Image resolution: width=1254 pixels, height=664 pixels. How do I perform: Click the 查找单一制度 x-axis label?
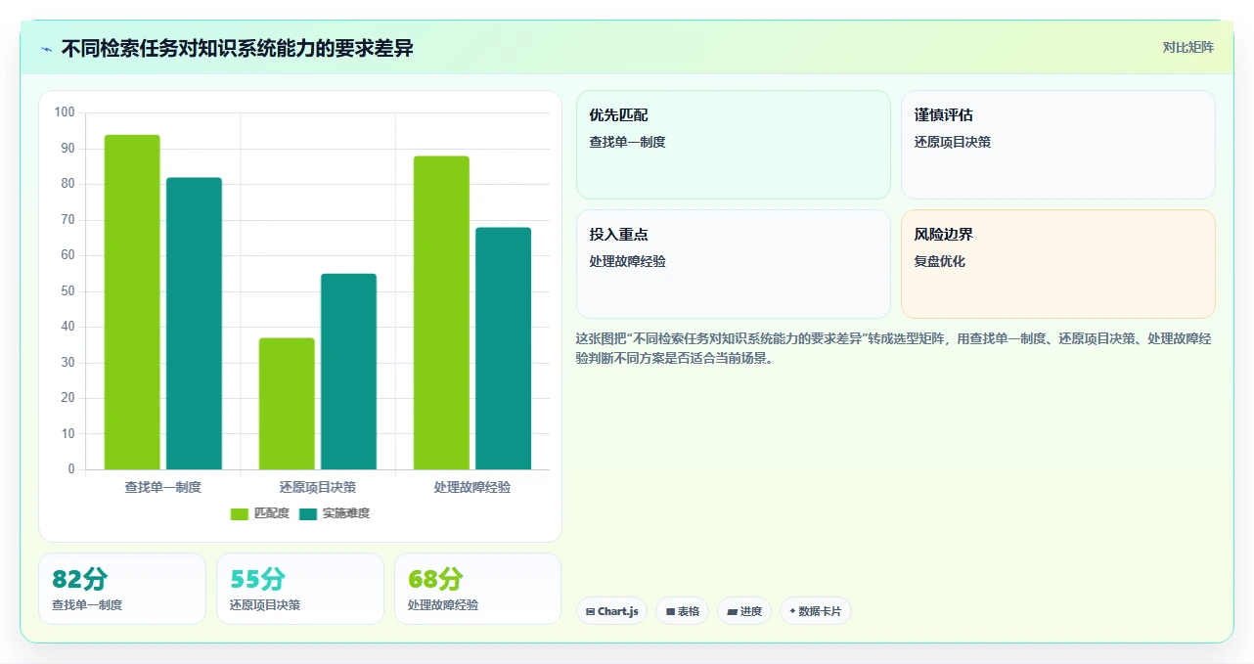pyautogui.click(x=162, y=487)
